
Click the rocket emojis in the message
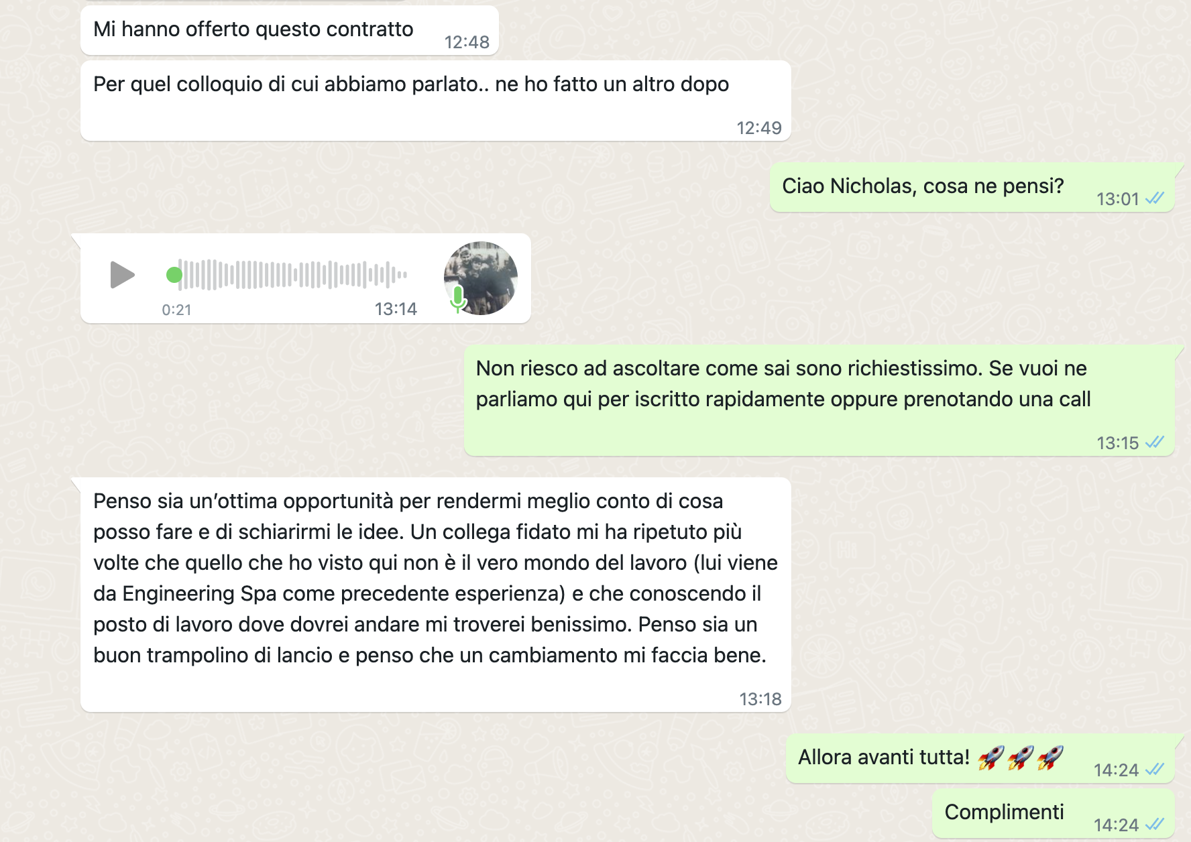tap(1021, 758)
